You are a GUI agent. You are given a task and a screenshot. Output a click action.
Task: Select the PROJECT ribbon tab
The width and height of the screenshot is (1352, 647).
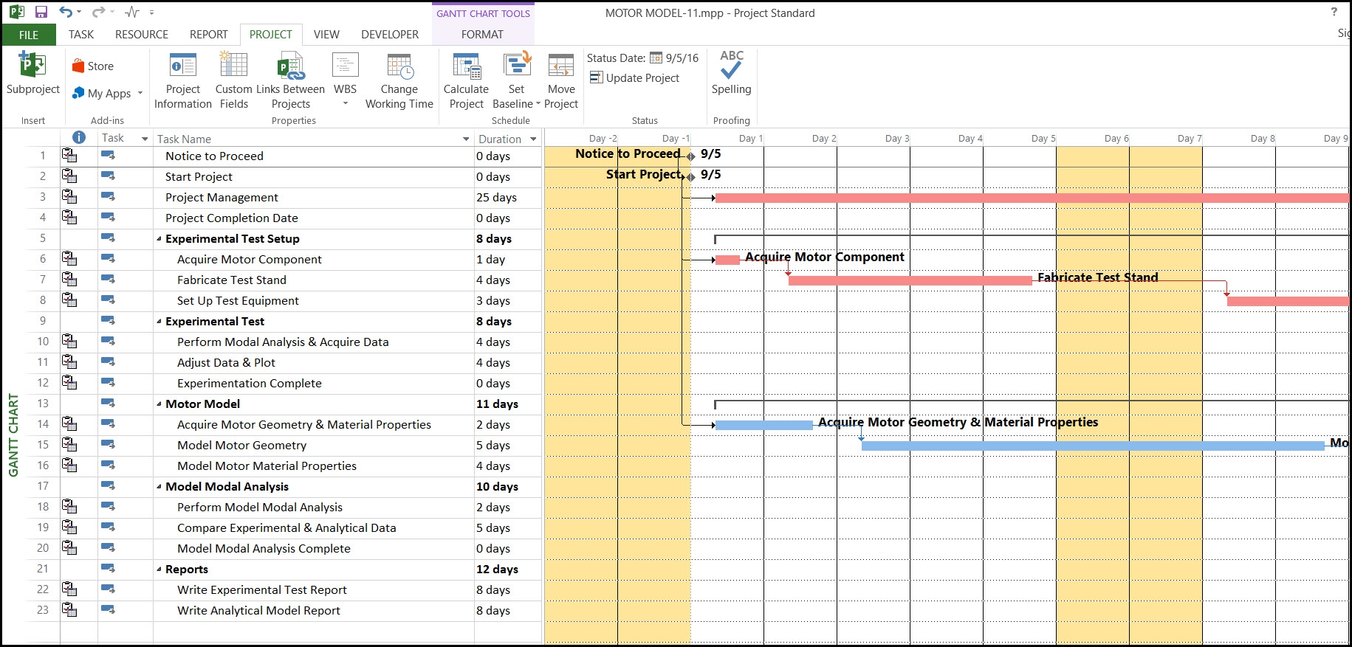click(271, 35)
